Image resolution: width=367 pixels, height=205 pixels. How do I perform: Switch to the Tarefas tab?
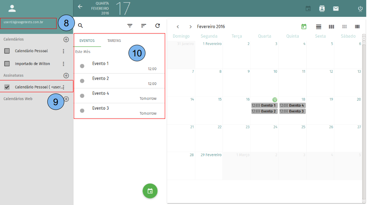coord(114,40)
